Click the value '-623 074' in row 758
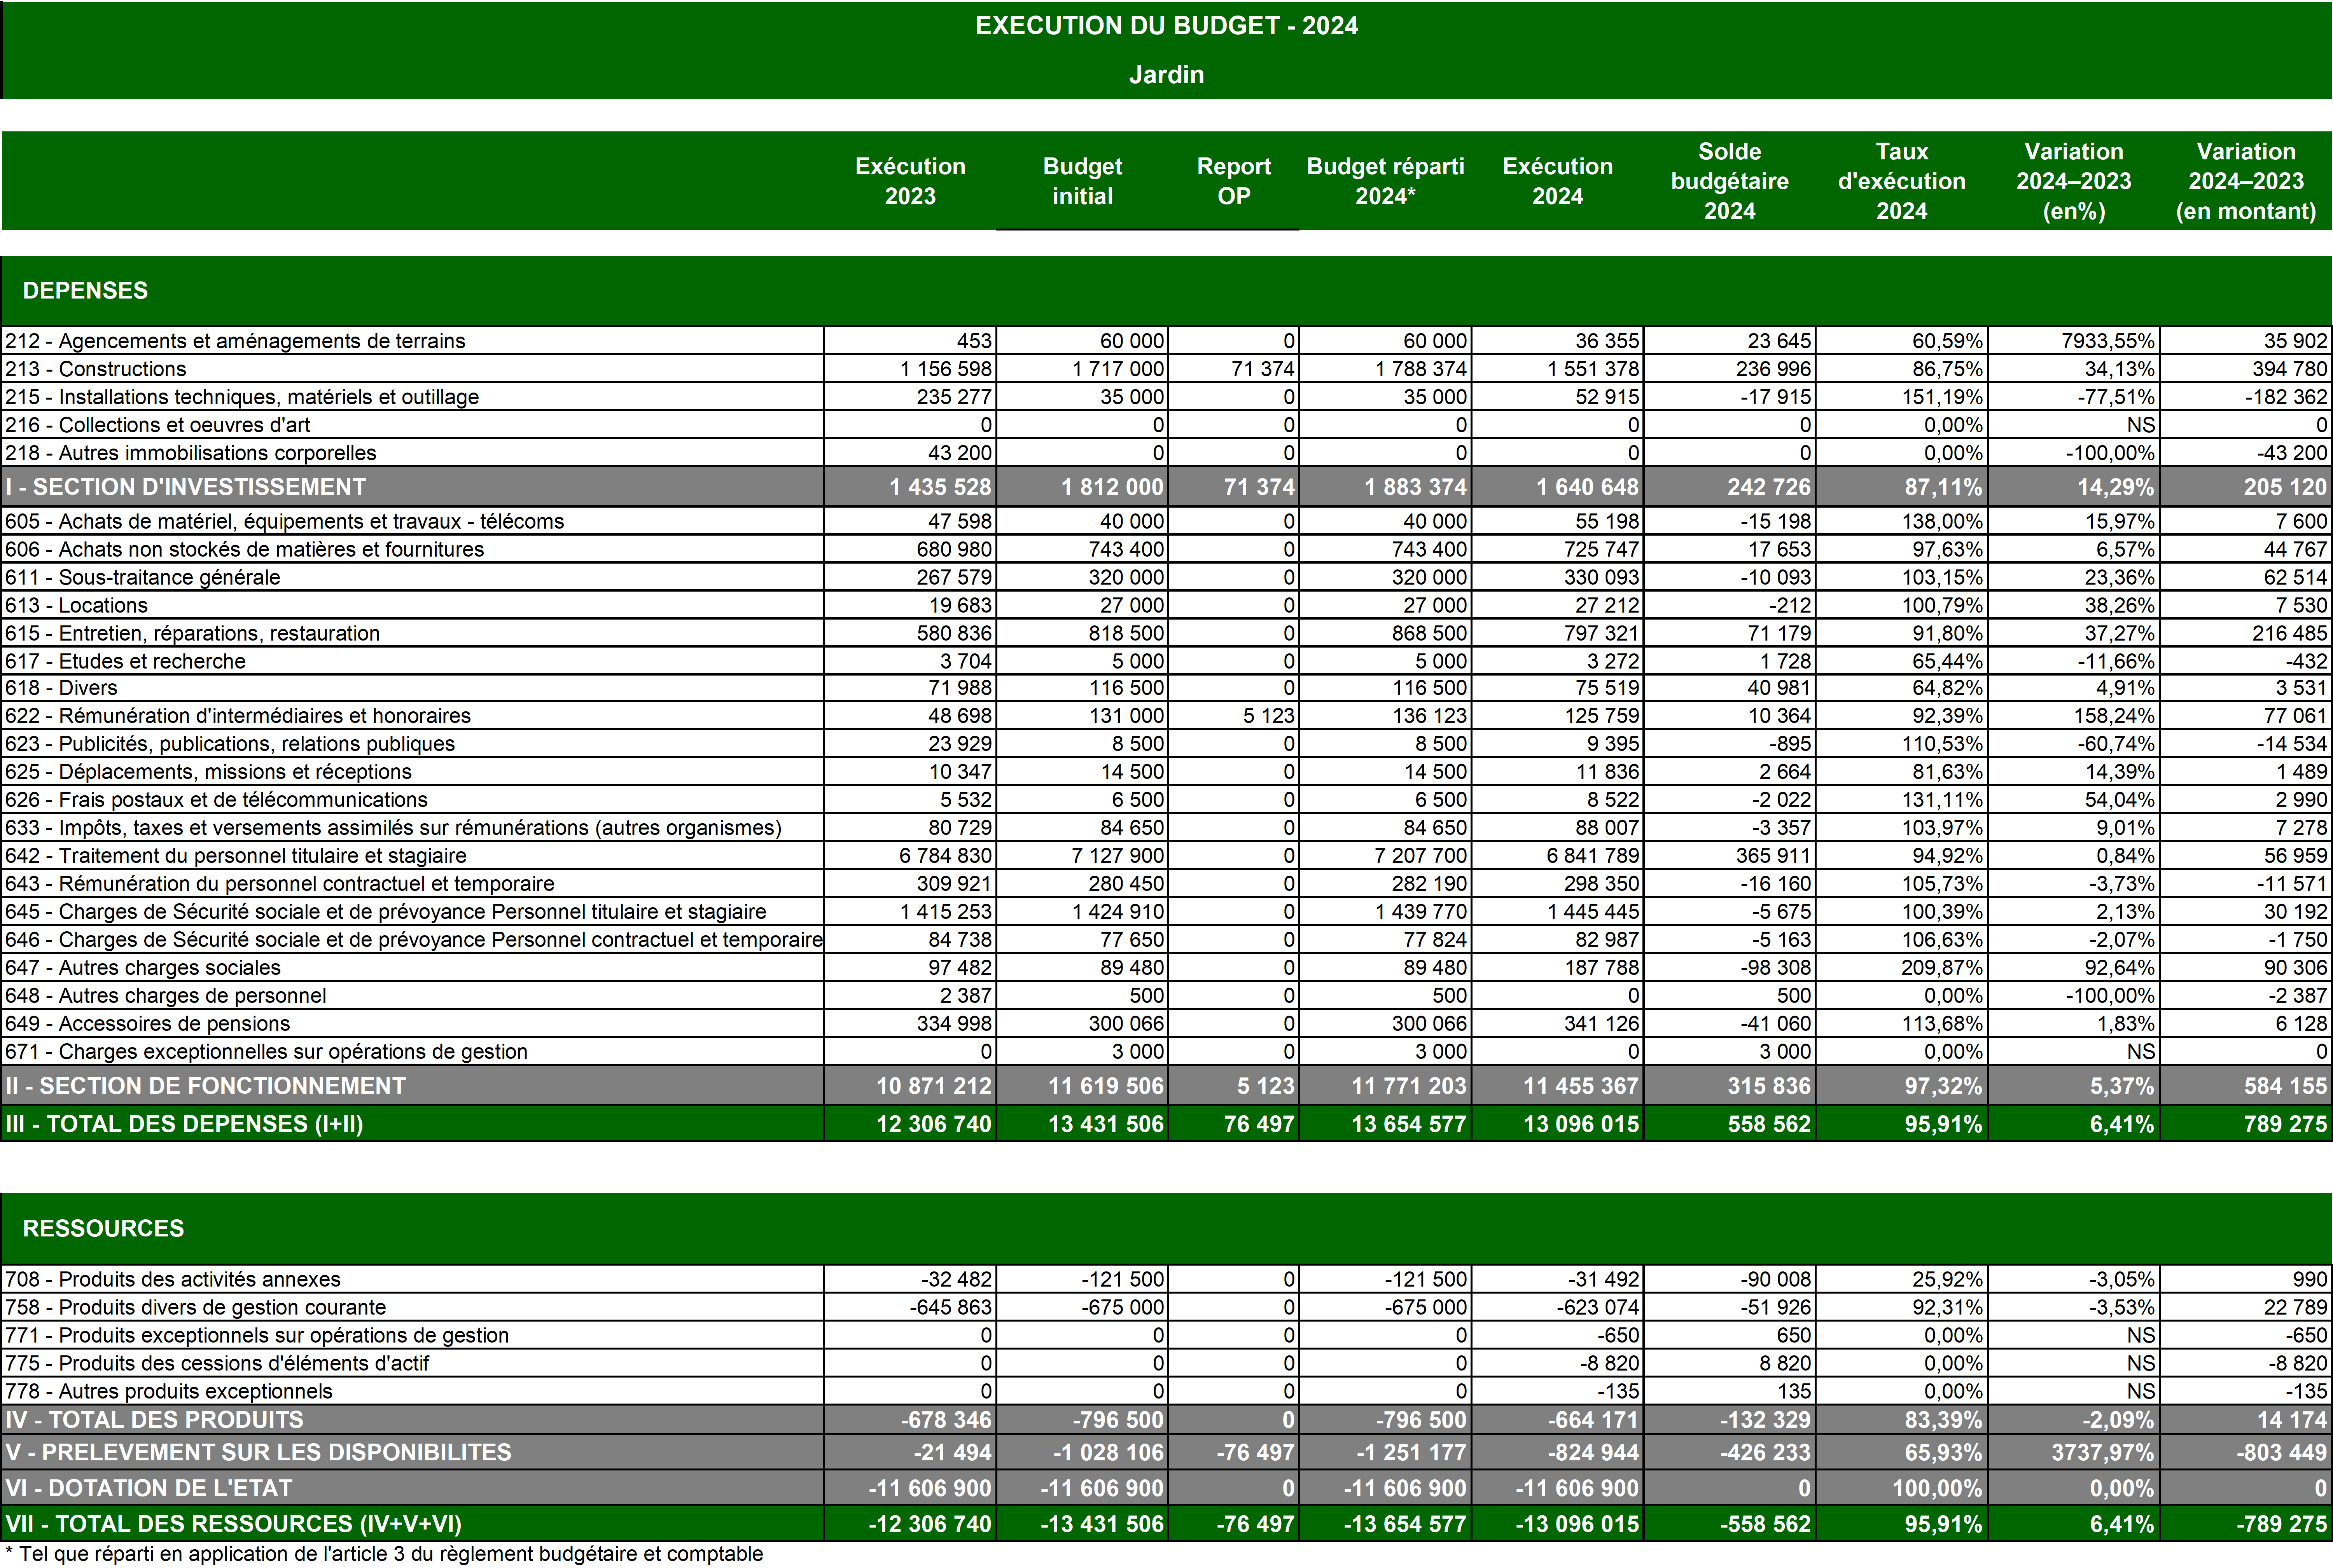This screenshot has height=1568, width=2333. (x=1598, y=1308)
